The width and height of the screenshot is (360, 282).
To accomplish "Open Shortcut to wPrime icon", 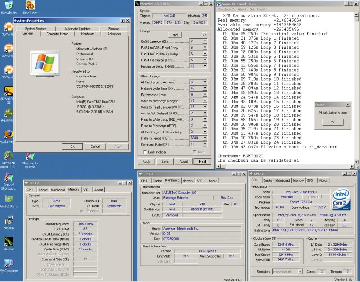I will [30, 160].
